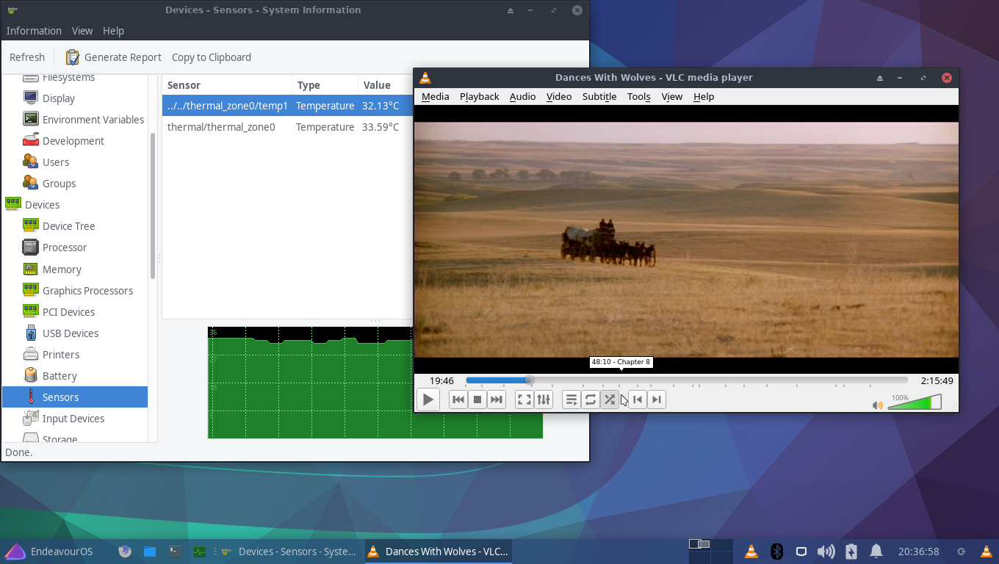Click the Refresh button in System Information
The width and height of the screenshot is (999, 564).
(x=27, y=57)
